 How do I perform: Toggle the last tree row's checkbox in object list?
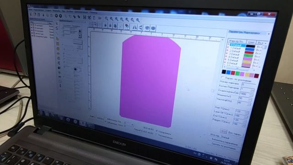(x=34, y=36)
